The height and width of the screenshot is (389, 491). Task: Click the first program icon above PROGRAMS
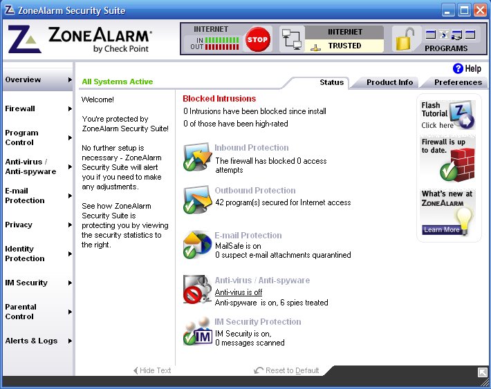[x=431, y=35]
